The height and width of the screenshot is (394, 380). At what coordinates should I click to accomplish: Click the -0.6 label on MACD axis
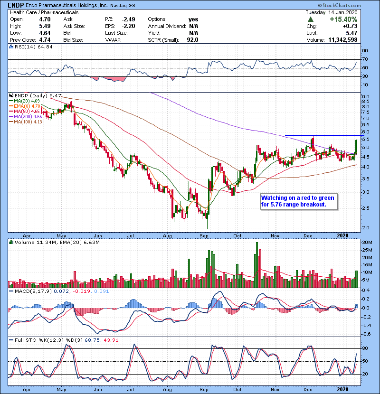tap(366, 334)
